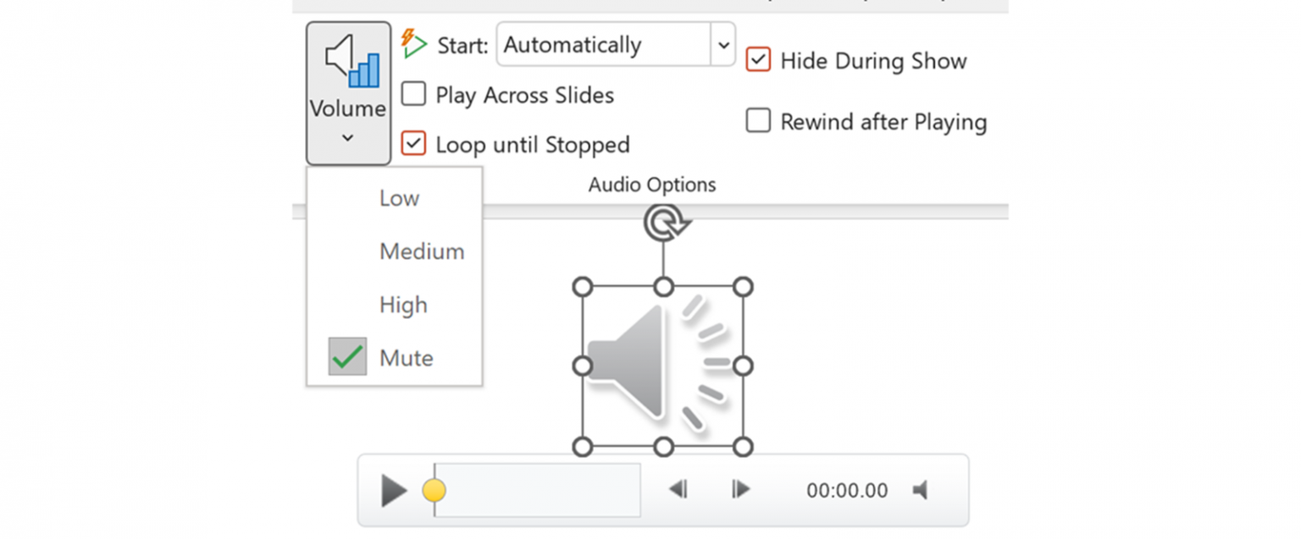This screenshot has height=539, width=1301.
Task: Enable Play Across Slides
Action: (x=413, y=94)
